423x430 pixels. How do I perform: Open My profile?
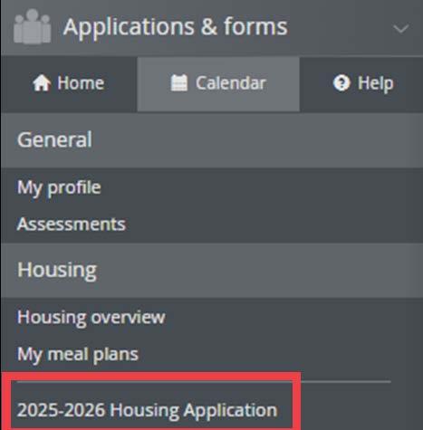click(x=59, y=188)
